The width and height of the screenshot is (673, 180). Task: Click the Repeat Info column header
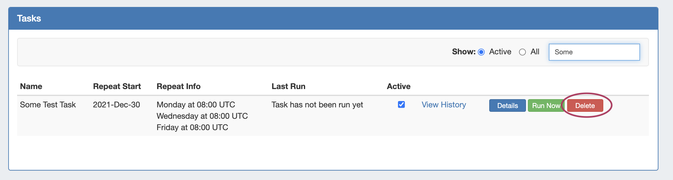coord(178,86)
